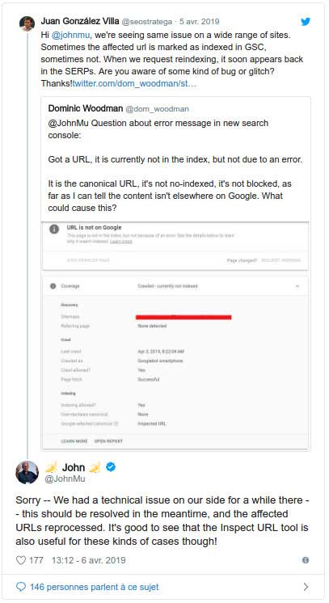Expand the conversation with right chevron
This screenshot has height=603, width=329.
coord(306,587)
